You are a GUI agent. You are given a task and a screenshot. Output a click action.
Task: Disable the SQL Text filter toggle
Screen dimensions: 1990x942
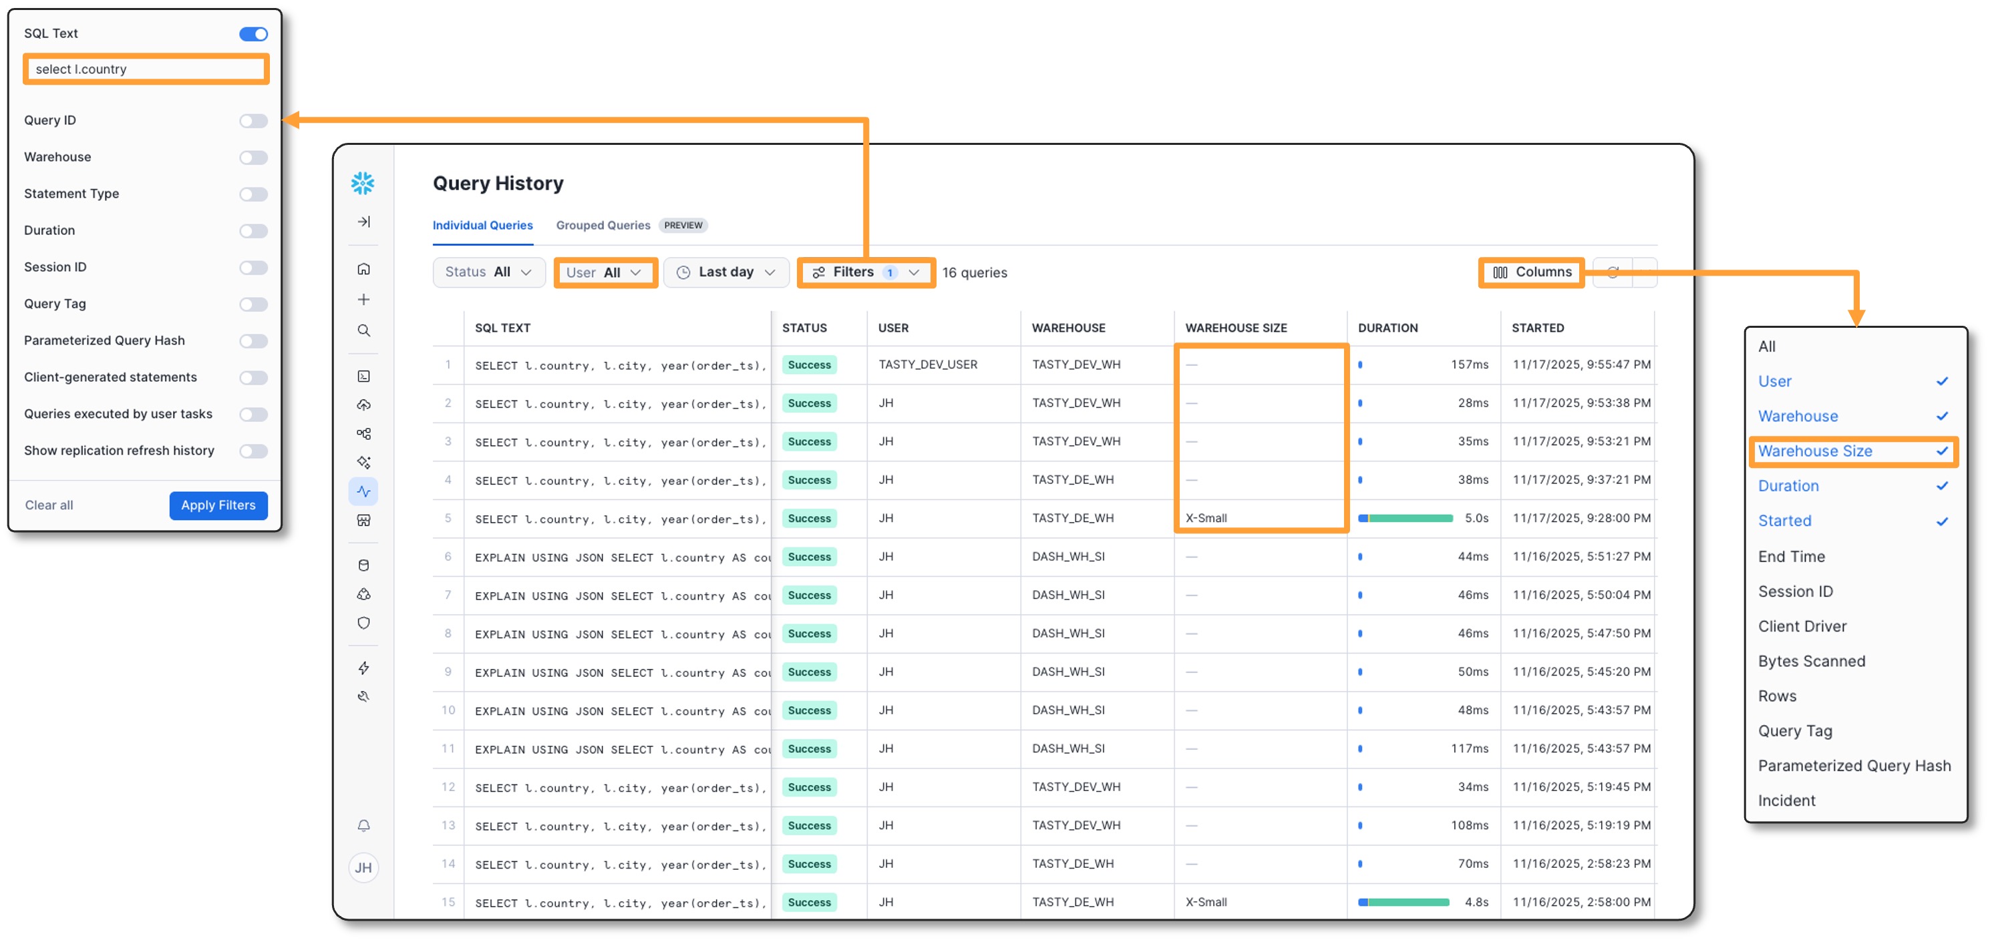pos(253,34)
